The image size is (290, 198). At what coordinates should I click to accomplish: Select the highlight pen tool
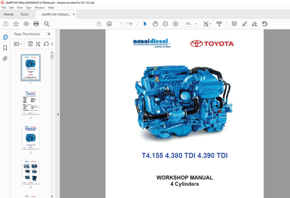pos(245,24)
